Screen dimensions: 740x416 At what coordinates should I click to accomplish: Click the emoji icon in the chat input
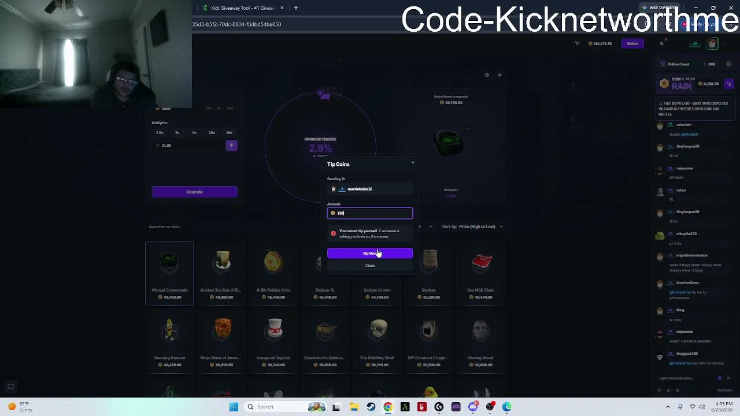[720, 378]
